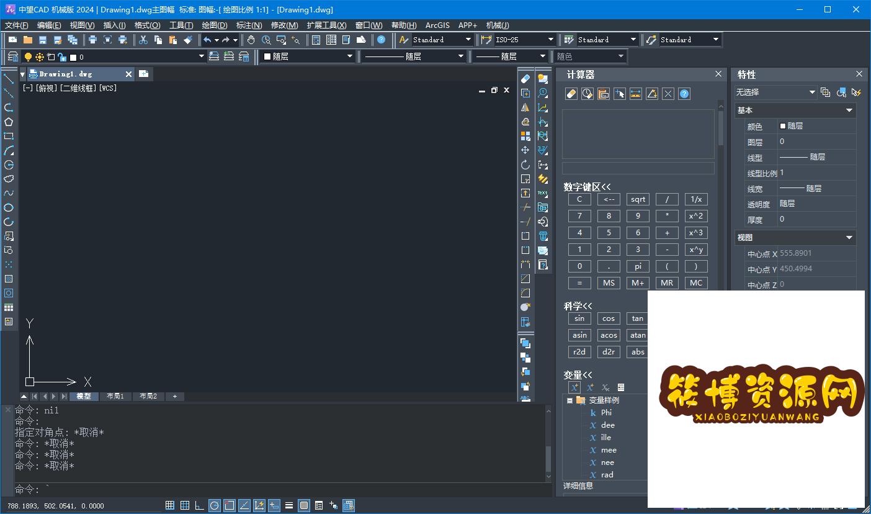Toggle Lineweight display in status bar
871x514 pixels.
[x=289, y=505]
